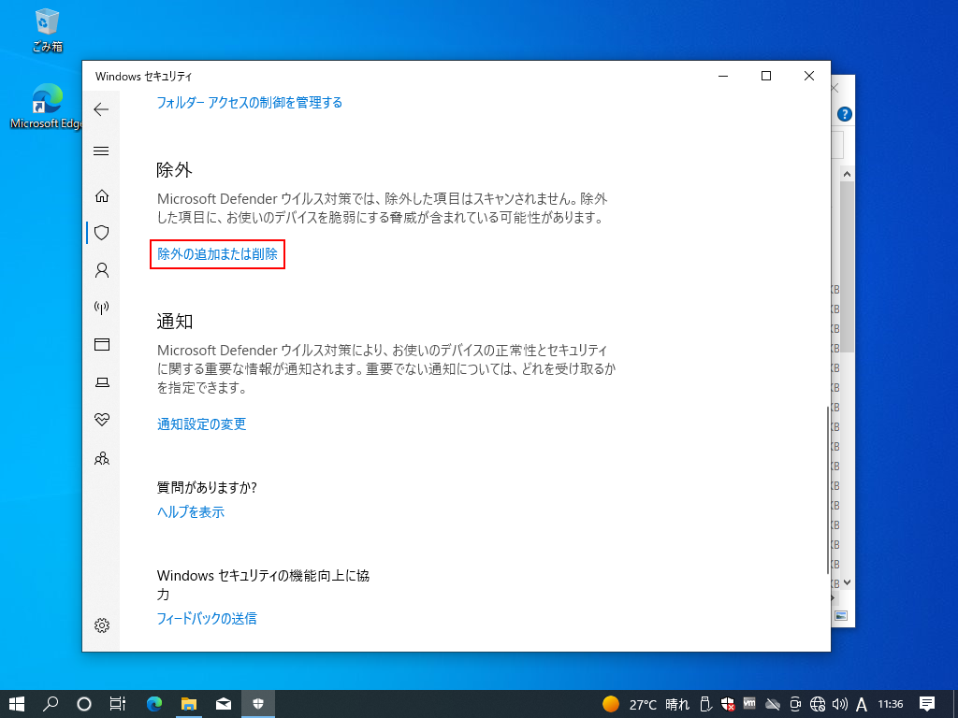Click フィードバックの送信 link

click(207, 619)
